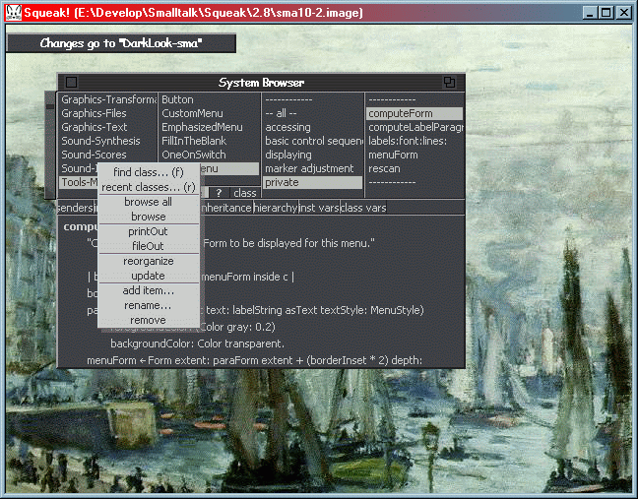Image resolution: width=638 pixels, height=499 pixels.
Task: Select '-- all --' protocol
Action: click(312, 113)
